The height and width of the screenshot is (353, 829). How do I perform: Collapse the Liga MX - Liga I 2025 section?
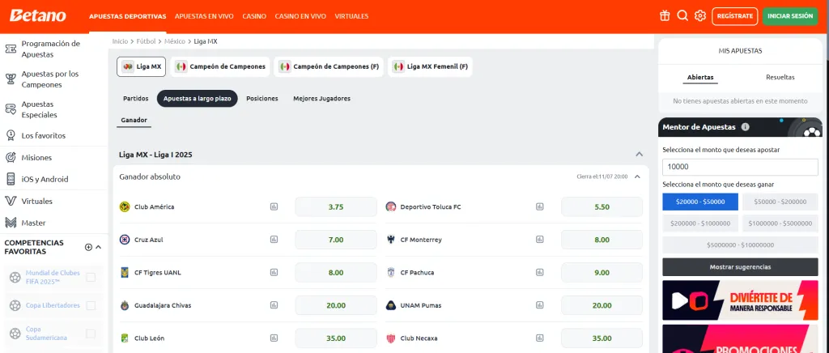[x=640, y=154]
